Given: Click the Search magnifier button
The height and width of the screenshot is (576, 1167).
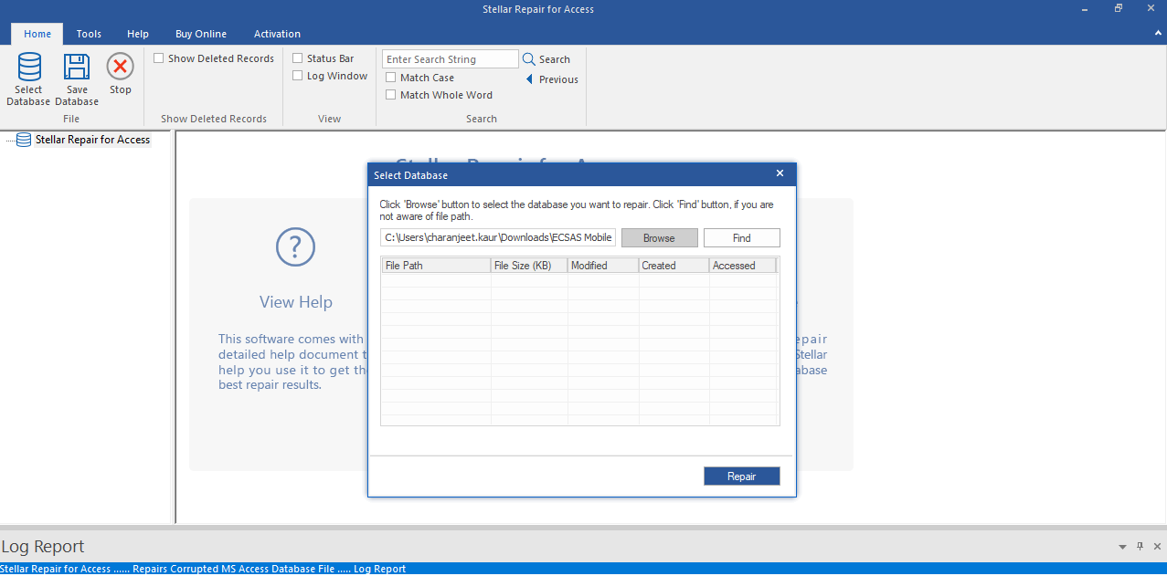Looking at the screenshot, I should pos(546,59).
